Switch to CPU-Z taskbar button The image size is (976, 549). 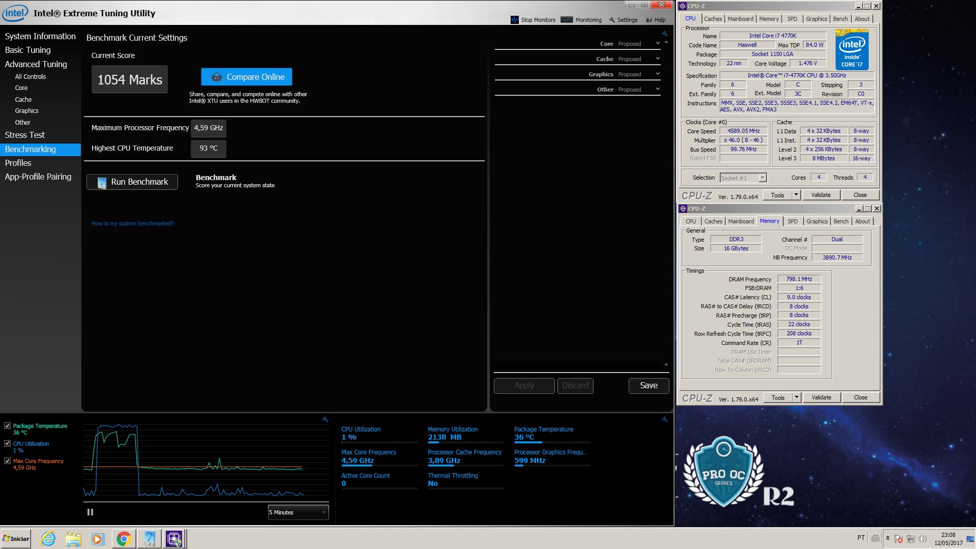(174, 539)
